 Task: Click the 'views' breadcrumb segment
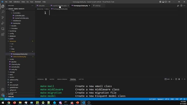(x=47, y=9)
